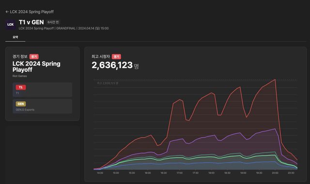Viewport: 310px width, 184px height.
Task: Click the LCK 2024 Spring Playoff heading
Action: (36, 67)
